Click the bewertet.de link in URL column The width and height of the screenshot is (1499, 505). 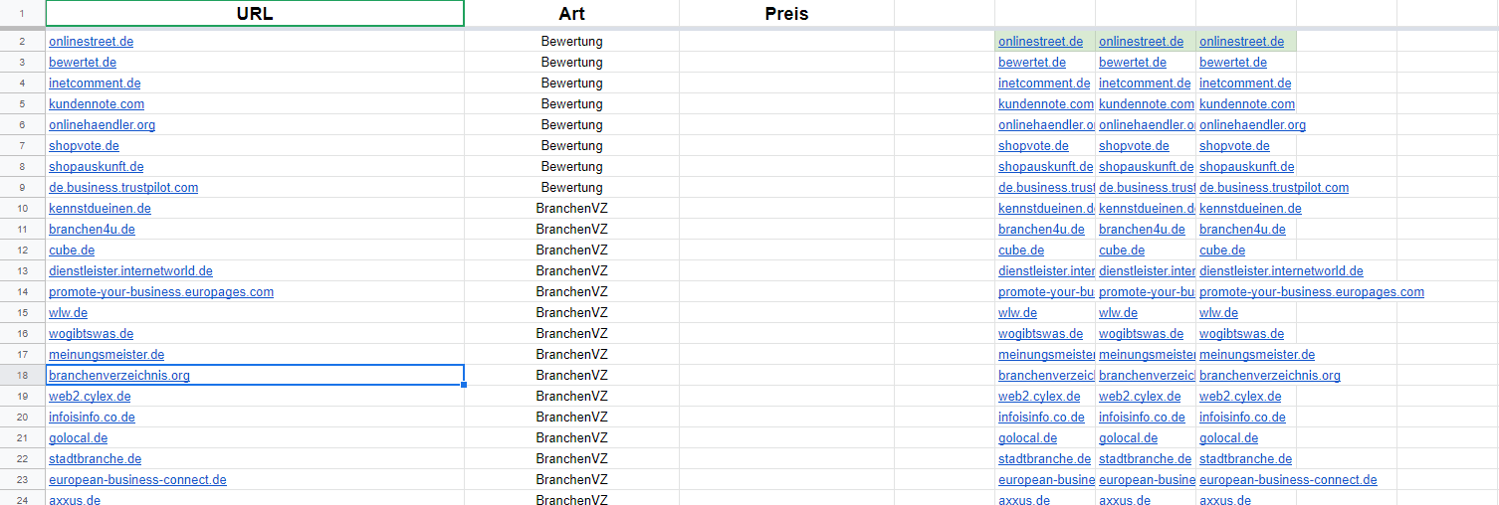pyautogui.click(x=83, y=63)
